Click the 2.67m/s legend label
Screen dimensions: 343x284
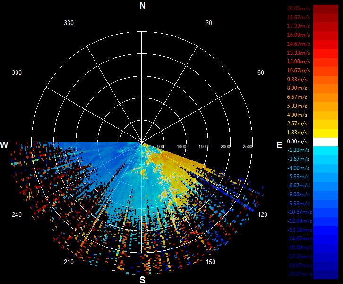(297, 124)
